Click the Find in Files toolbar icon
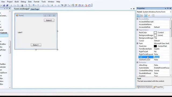172x97 pixels. click(22, 5)
